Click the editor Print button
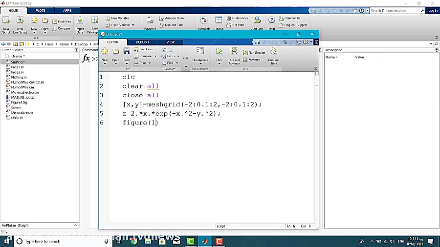This screenshot has width=440, height=247. pyautogui.click(x=140, y=63)
